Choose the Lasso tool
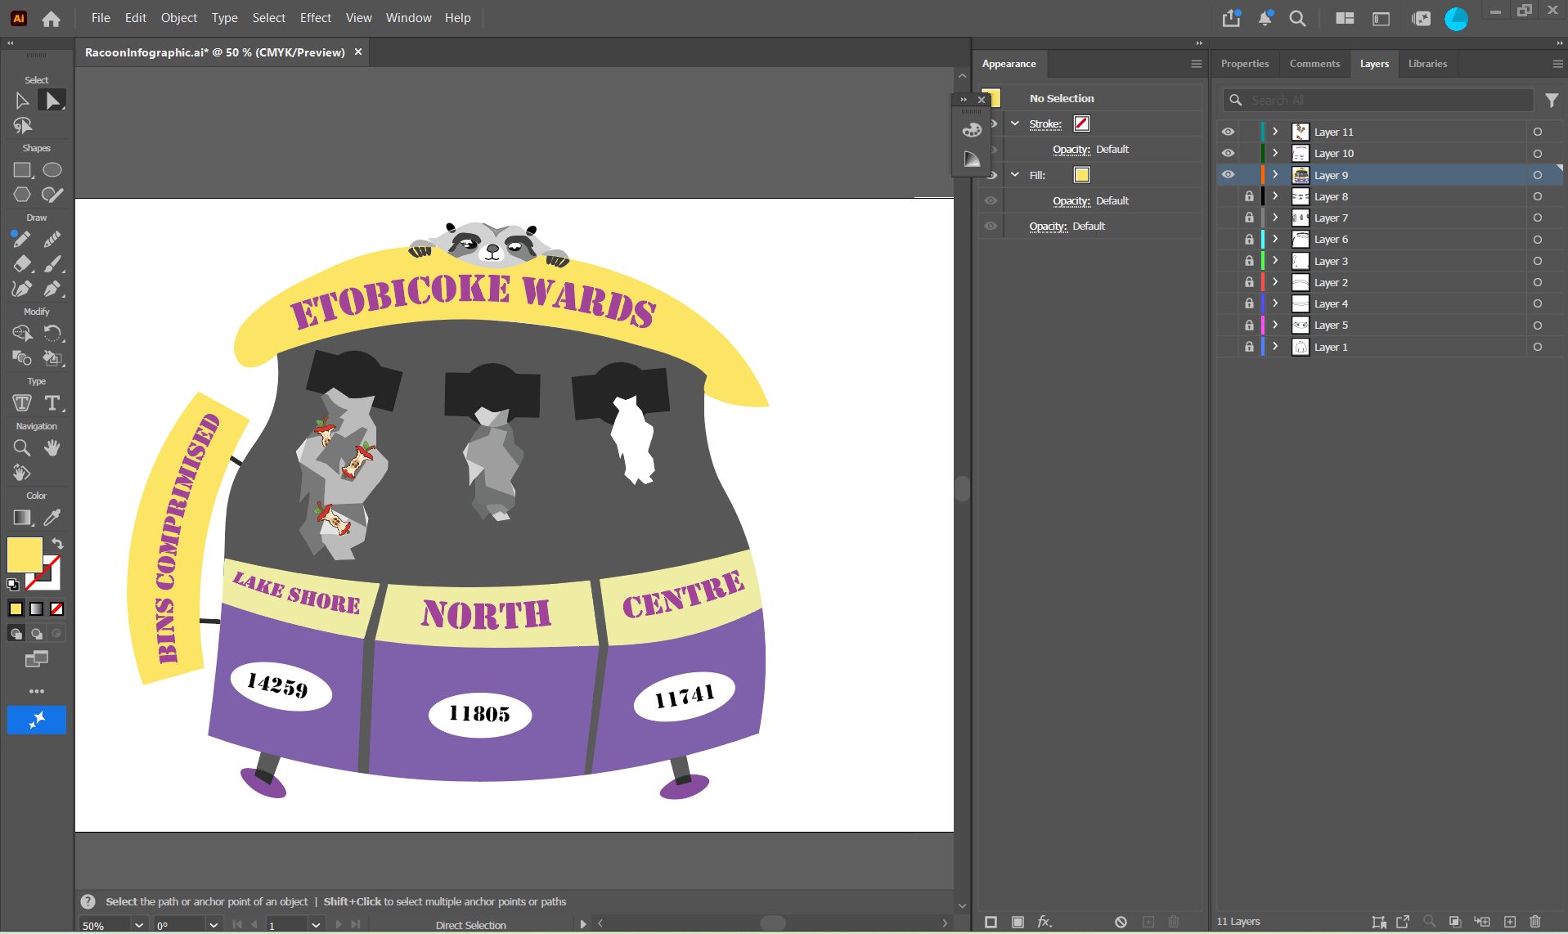Image resolution: width=1568 pixels, height=934 pixels. click(22, 125)
